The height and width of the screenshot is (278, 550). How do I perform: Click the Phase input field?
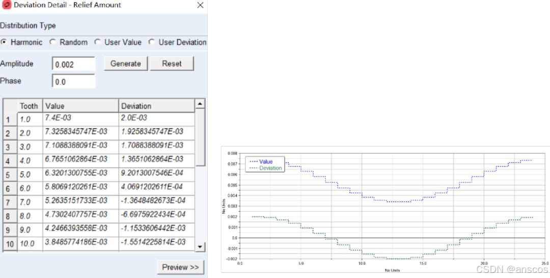[74, 81]
